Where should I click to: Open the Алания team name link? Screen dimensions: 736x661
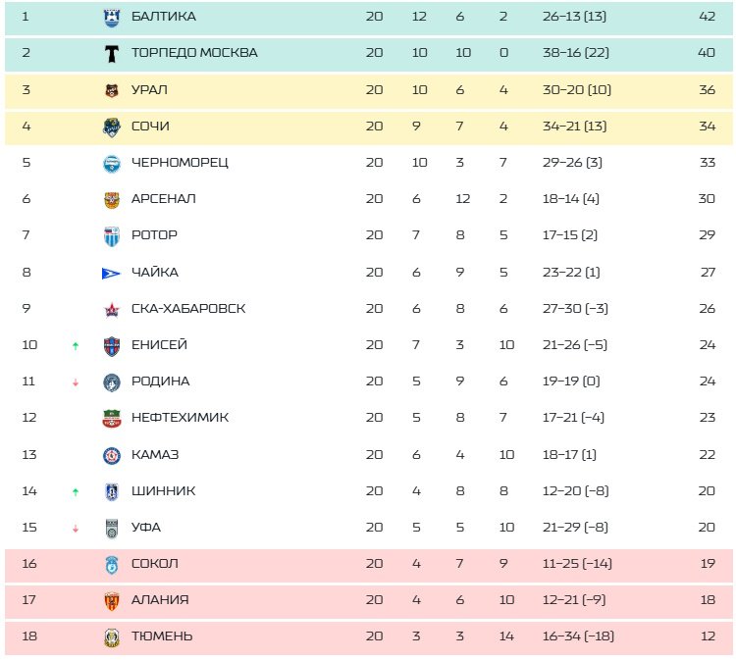point(159,600)
